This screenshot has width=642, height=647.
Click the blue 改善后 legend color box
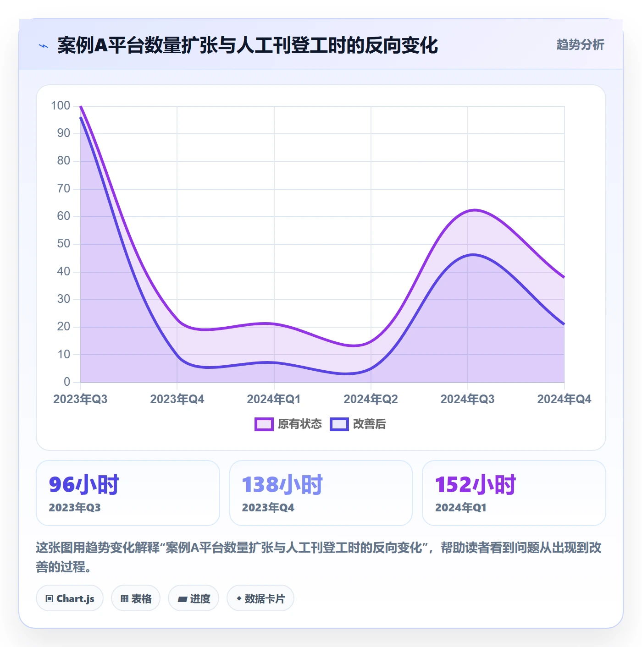click(x=339, y=424)
